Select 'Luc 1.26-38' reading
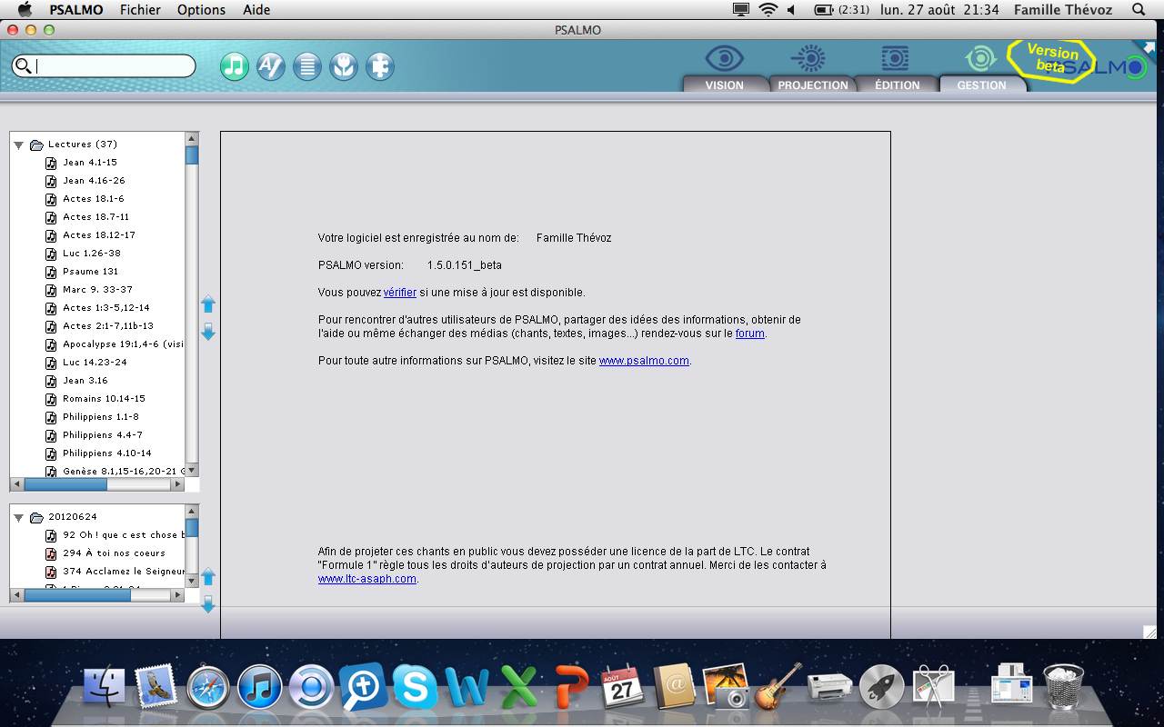Viewport: 1164px width, 727px height. tap(92, 254)
